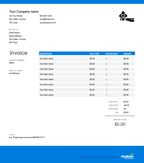Open the FreshBooks get paid faster link
Screen dimensions: 144x163
coord(98,157)
